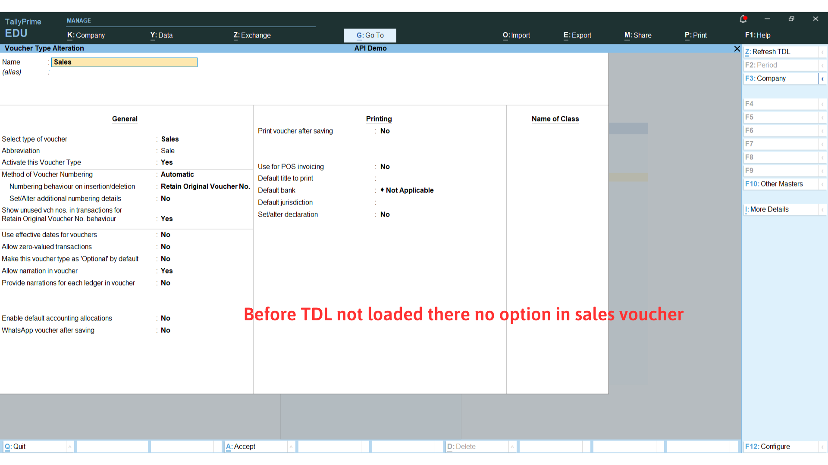Click the notification bell icon
Viewport: 828px width, 465px height.
(x=743, y=19)
